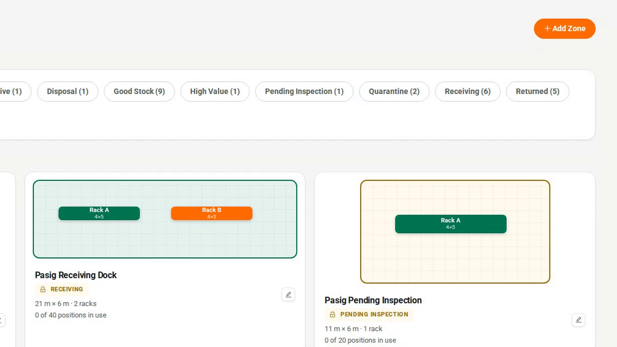Show Pending Inspection (1) zones

[x=304, y=92]
